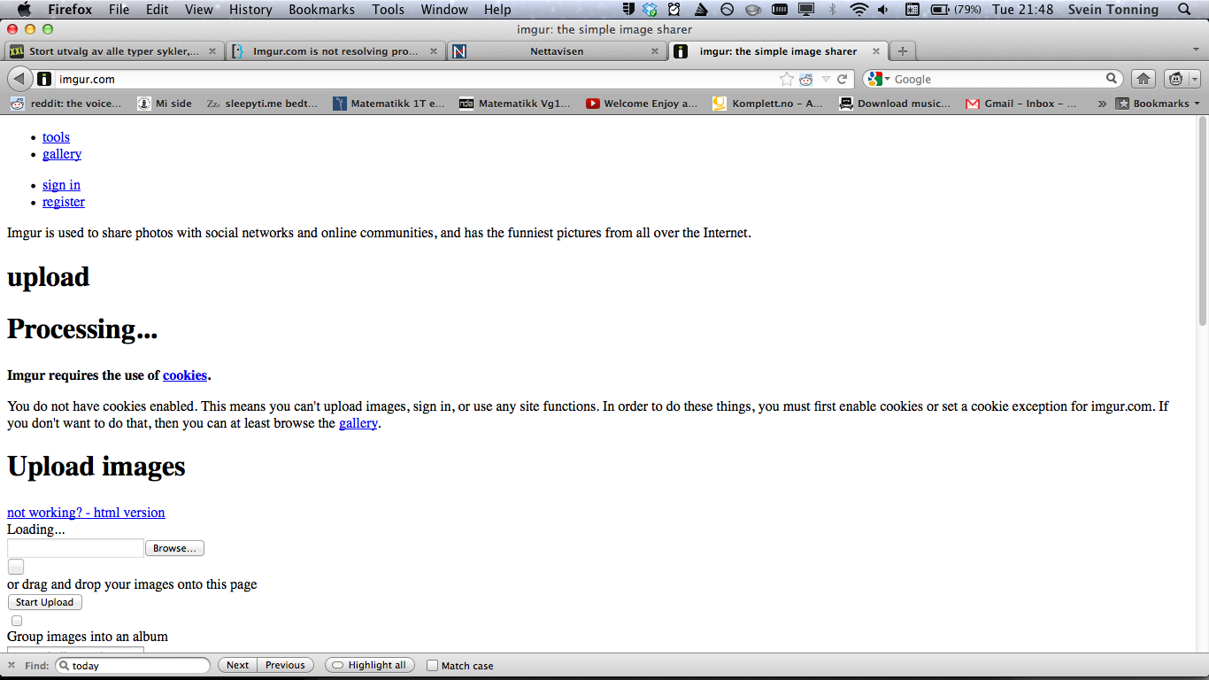Open the history dropdown arrow in address bar
Screen dimensions: 1209x680
pyautogui.click(x=826, y=79)
